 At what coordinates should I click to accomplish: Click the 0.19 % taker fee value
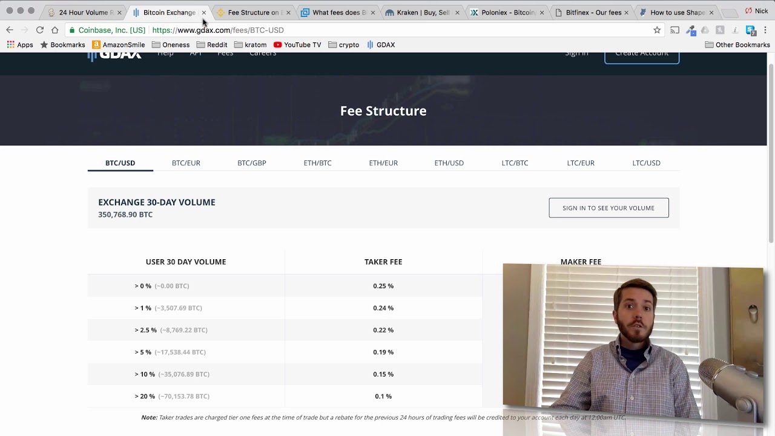[x=383, y=352]
